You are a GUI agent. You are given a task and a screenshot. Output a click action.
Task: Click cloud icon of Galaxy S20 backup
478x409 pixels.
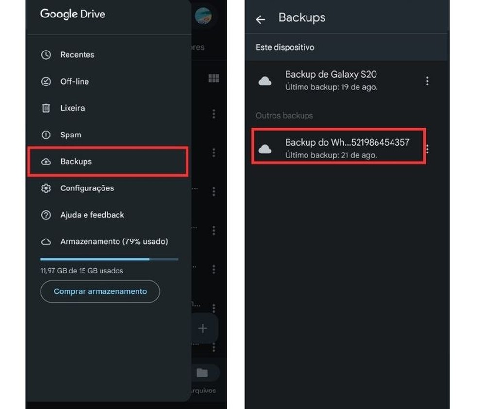[265, 81]
